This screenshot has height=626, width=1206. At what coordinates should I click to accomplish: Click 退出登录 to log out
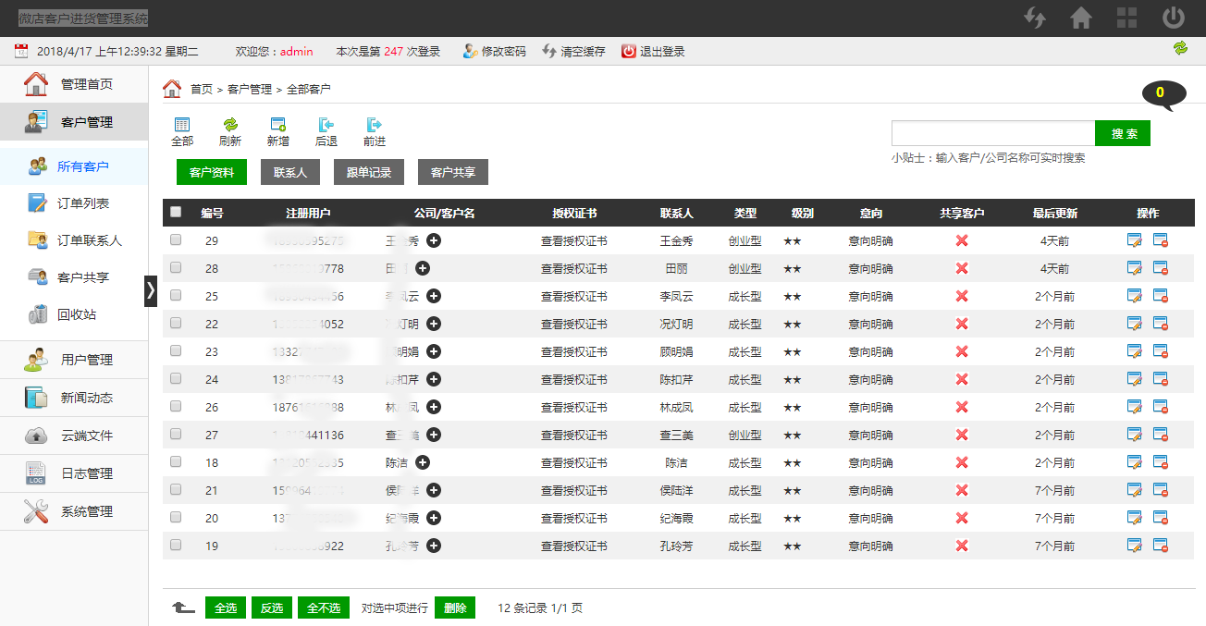pyautogui.click(x=653, y=52)
